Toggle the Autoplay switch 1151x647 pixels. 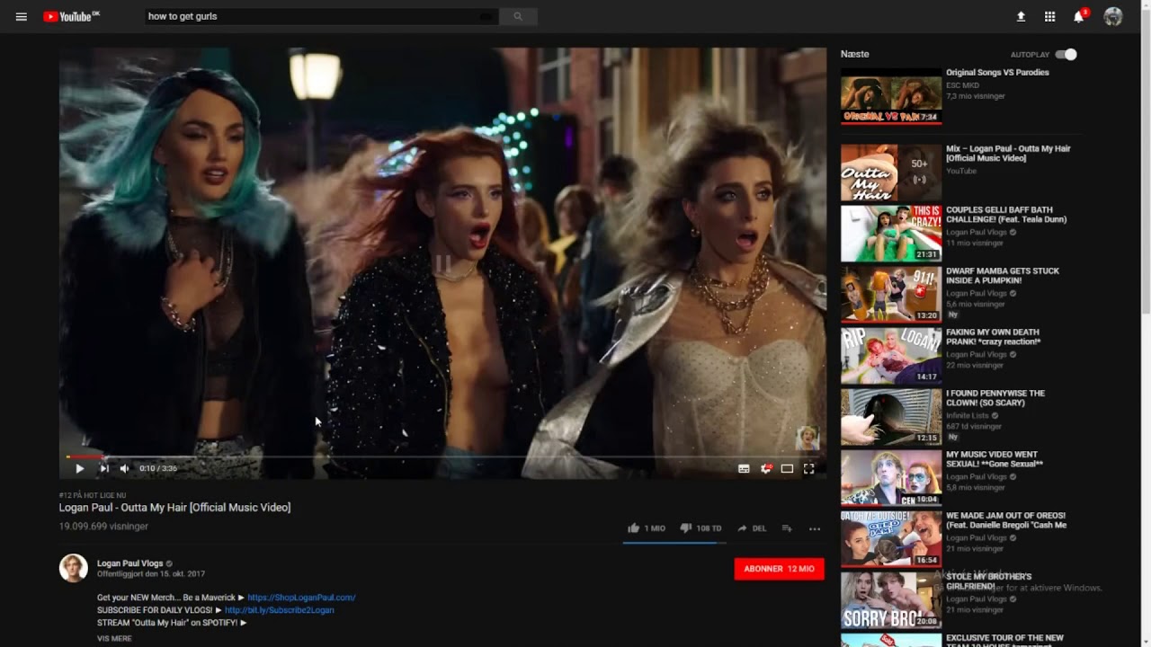pos(1066,55)
